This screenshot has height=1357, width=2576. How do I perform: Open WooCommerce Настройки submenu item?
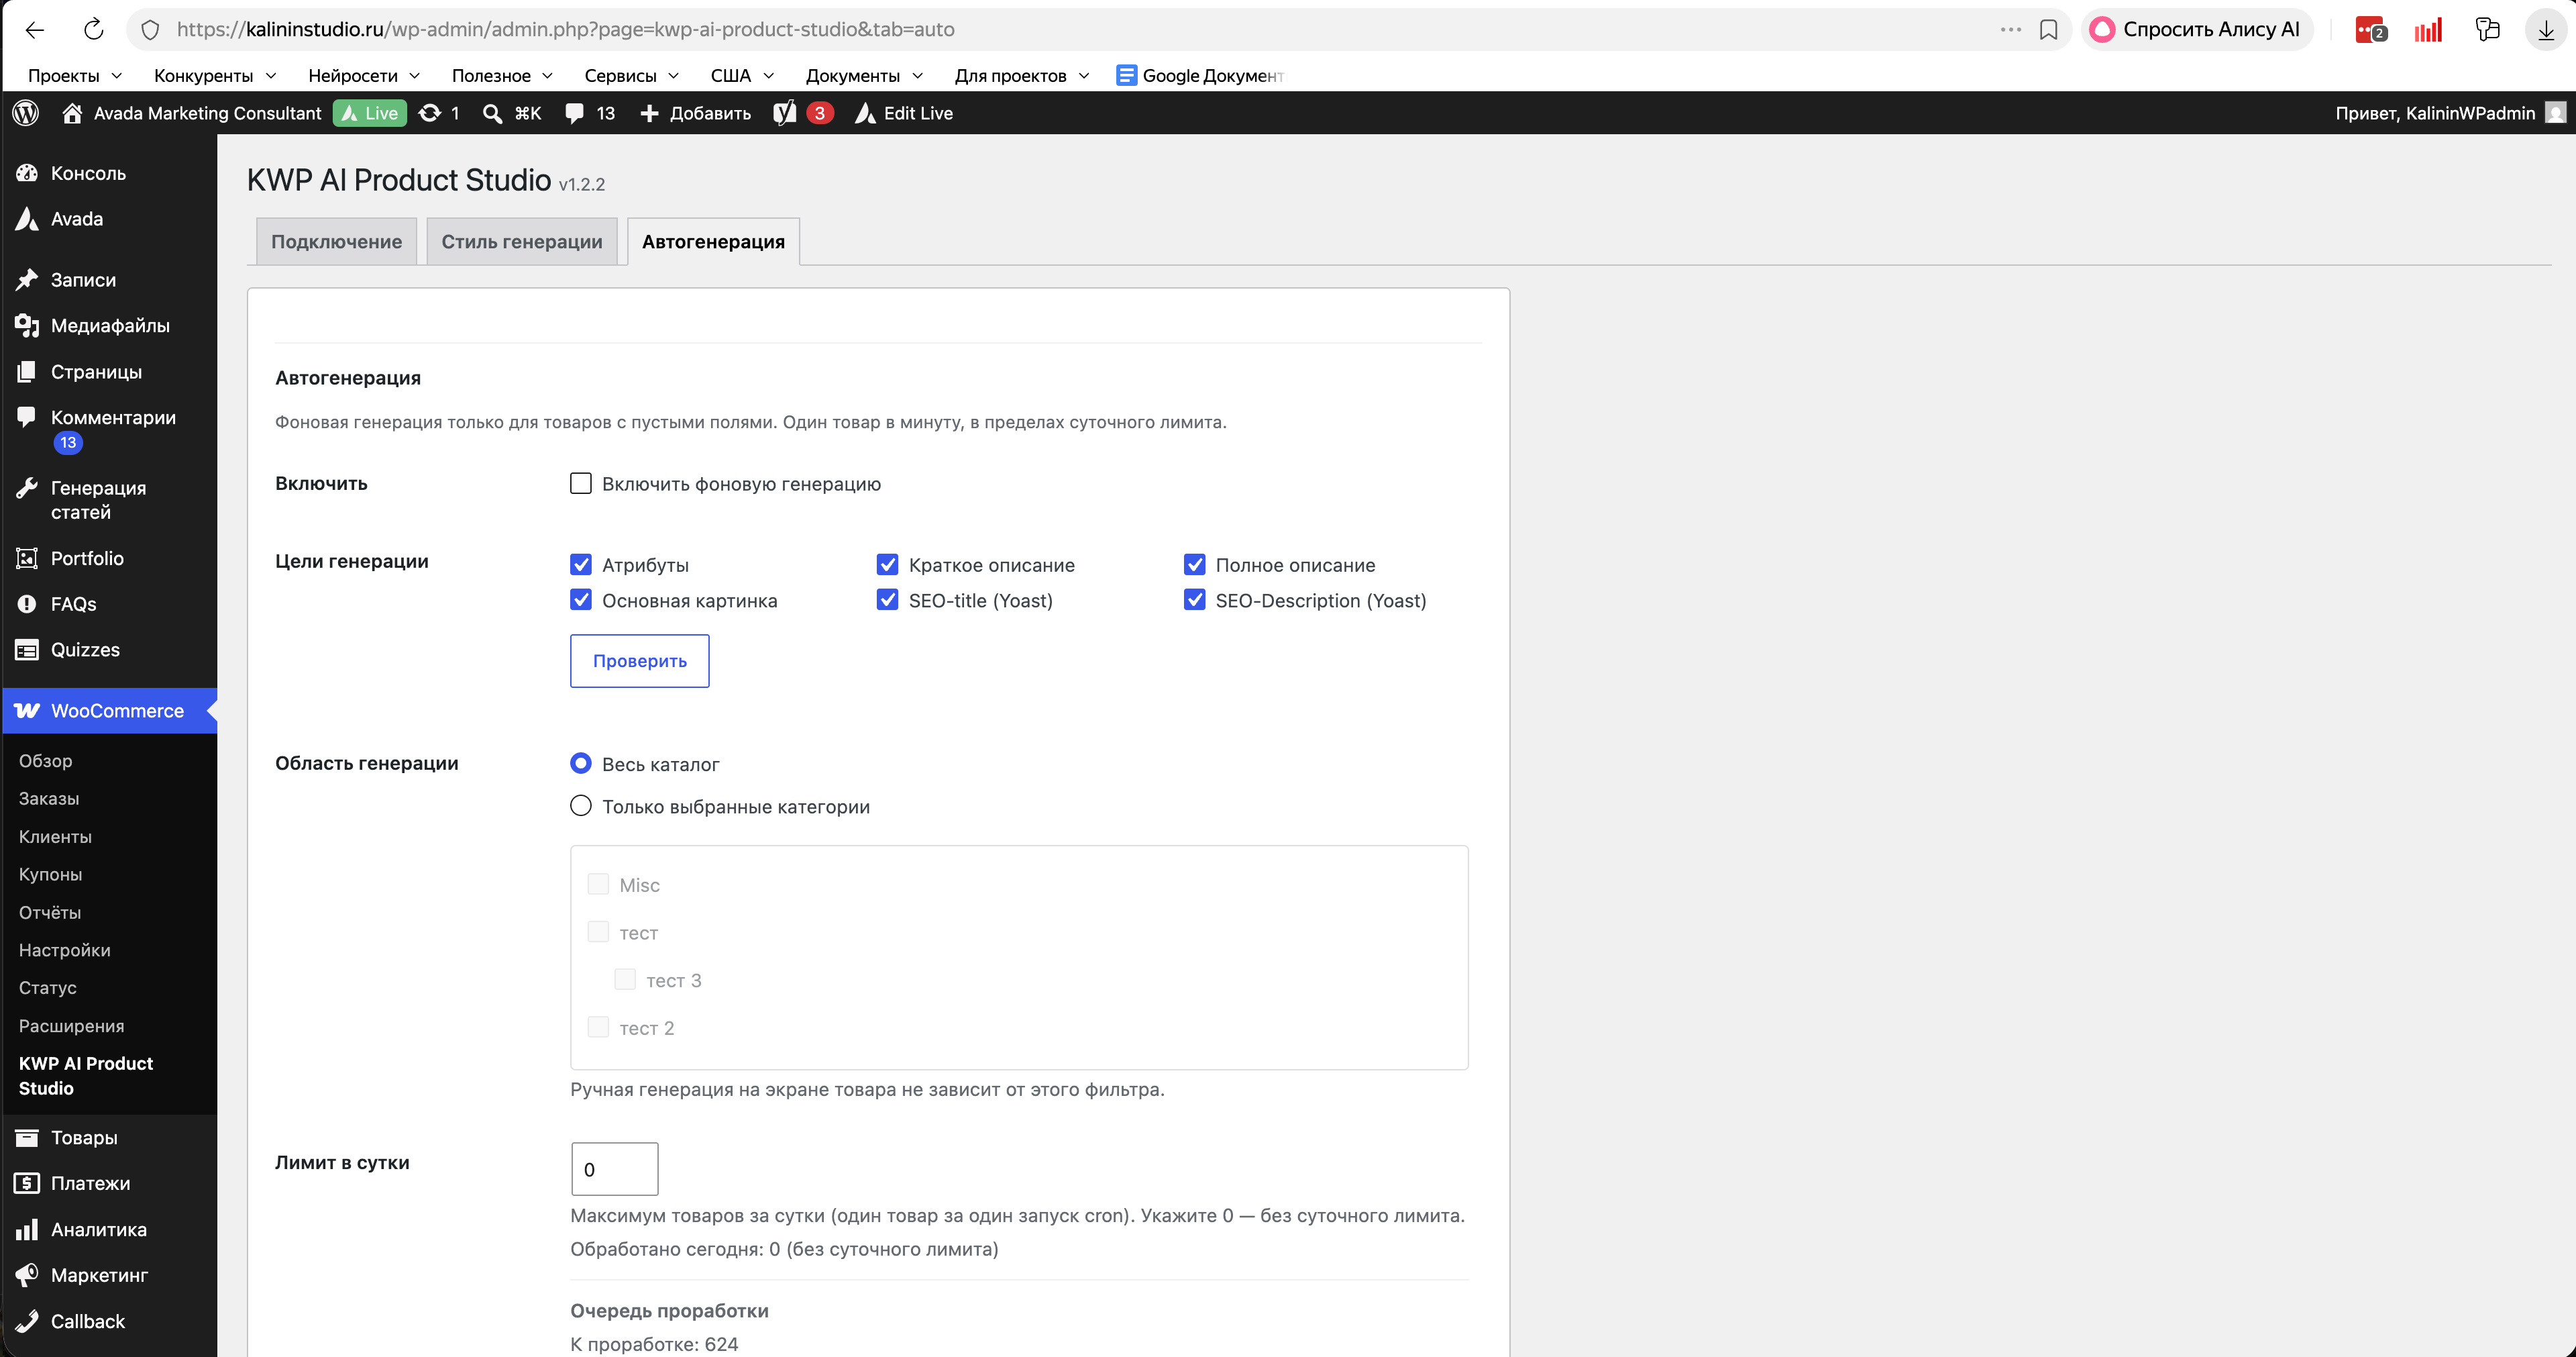pyautogui.click(x=65, y=950)
